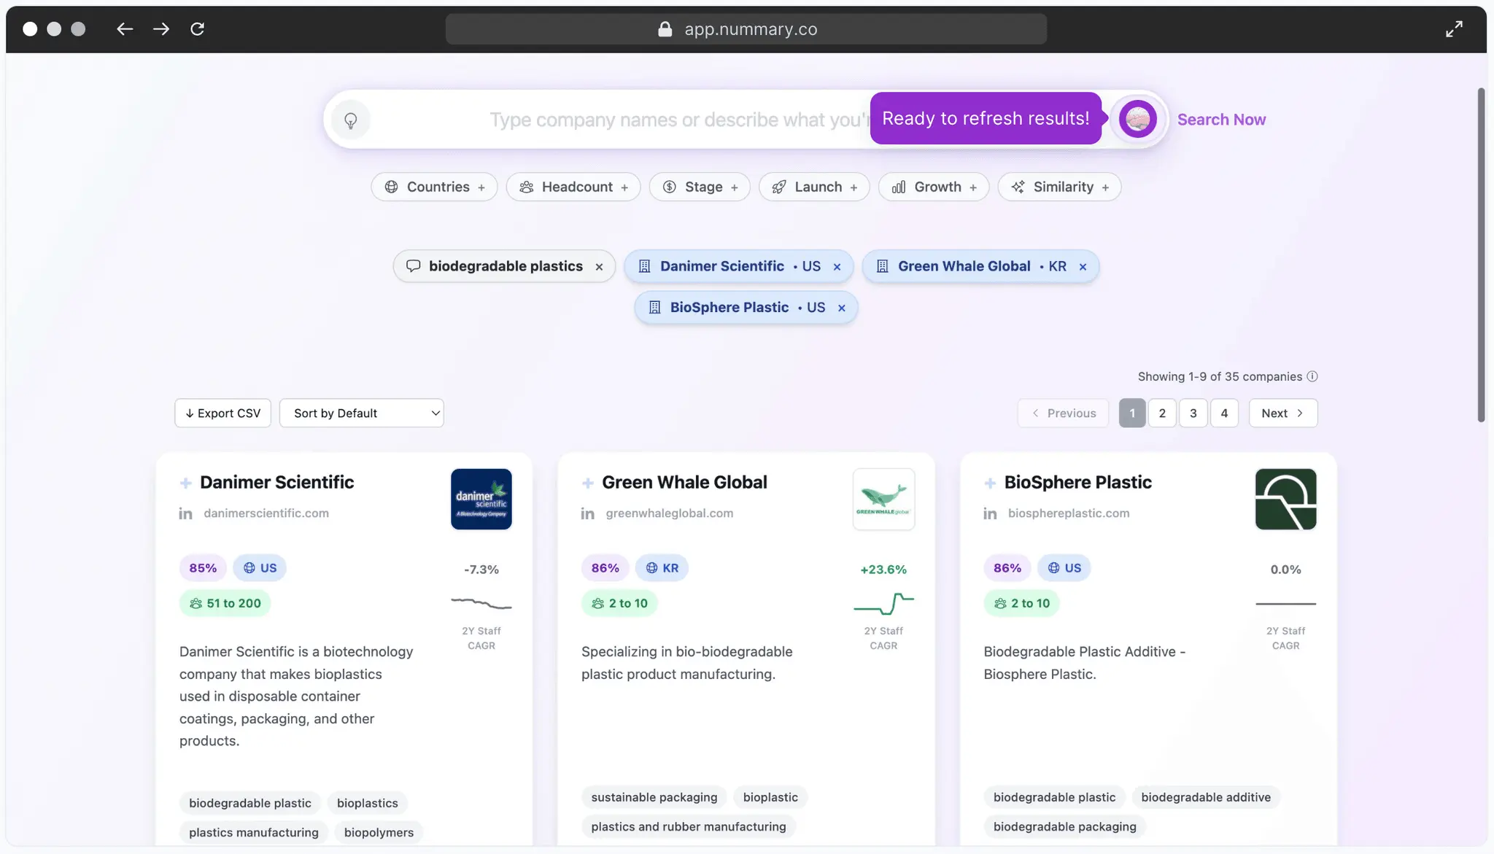Click the Search Now link
The width and height of the screenshot is (1494, 854).
[x=1221, y=120]
